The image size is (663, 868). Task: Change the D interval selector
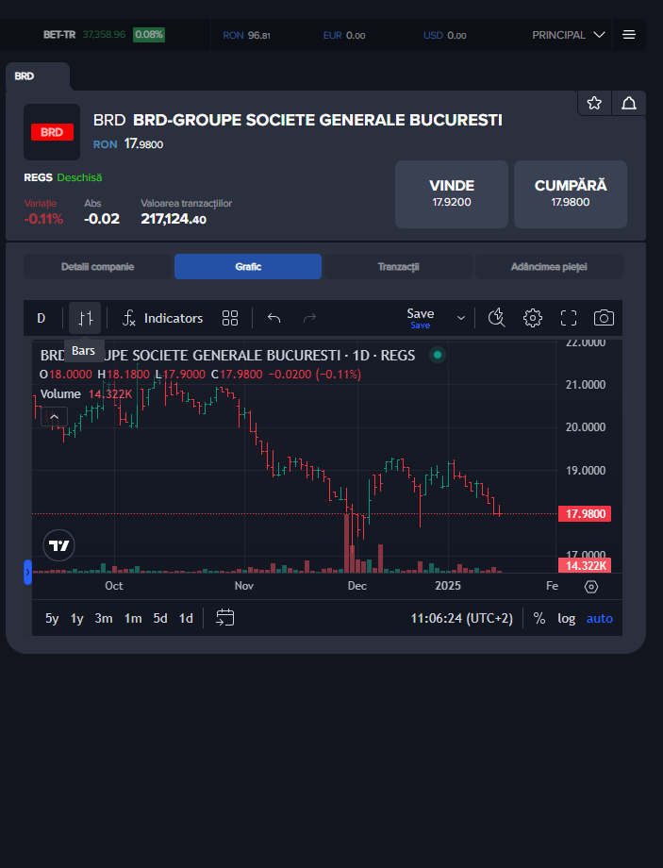(x=41, y=318)
